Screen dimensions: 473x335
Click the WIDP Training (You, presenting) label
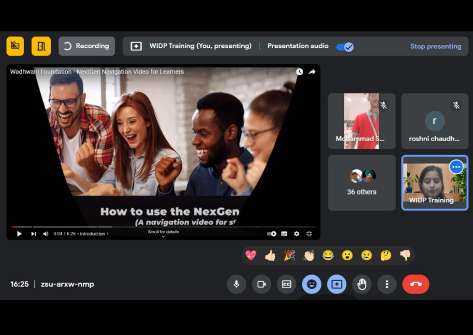(200, 46)
